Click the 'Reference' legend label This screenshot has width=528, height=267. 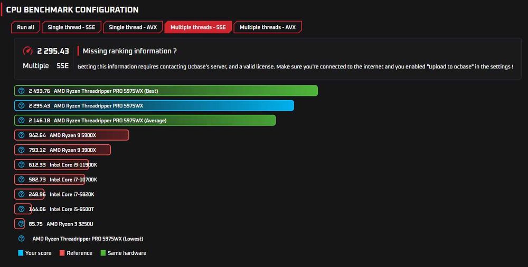80,253
